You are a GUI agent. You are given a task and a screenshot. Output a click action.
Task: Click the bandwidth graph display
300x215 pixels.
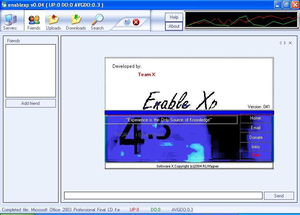click(x=241, y=20)
